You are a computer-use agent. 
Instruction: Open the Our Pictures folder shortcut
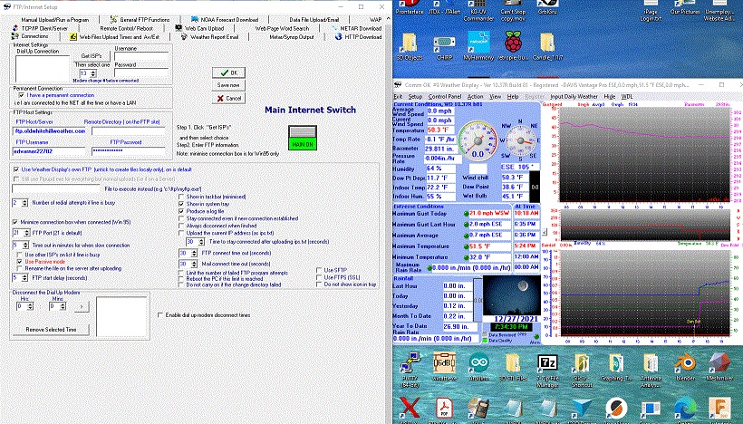click(685, 8)
